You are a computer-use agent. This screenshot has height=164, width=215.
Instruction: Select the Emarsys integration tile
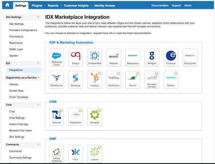tap(171, 58)
